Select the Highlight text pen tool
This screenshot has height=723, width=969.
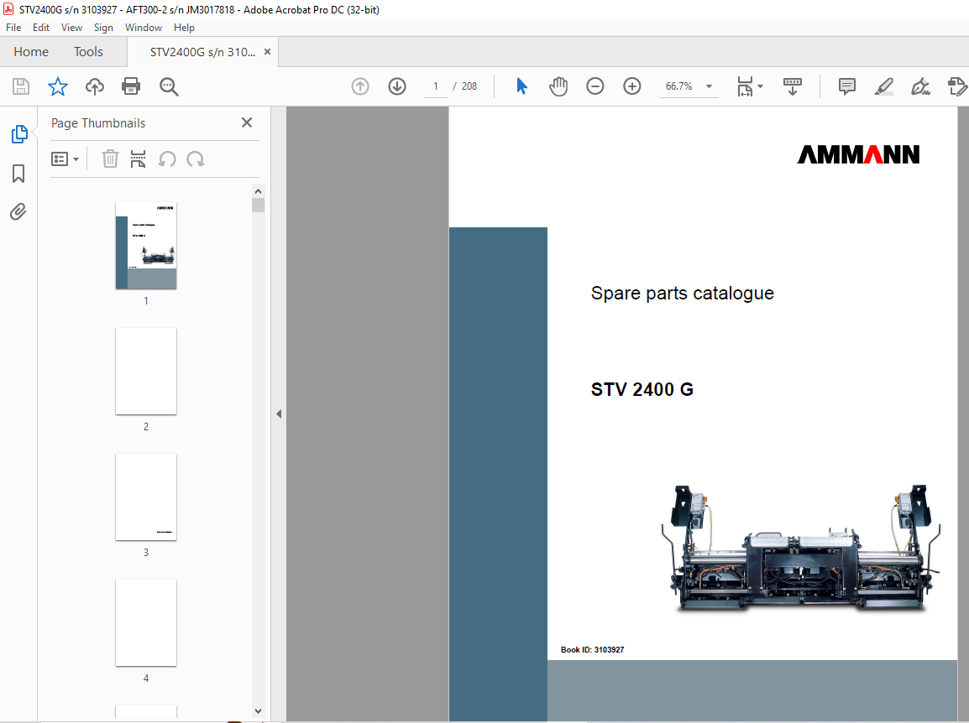883,86
